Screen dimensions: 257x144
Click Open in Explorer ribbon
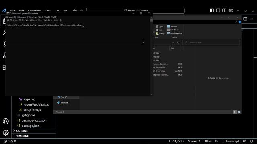160,26
